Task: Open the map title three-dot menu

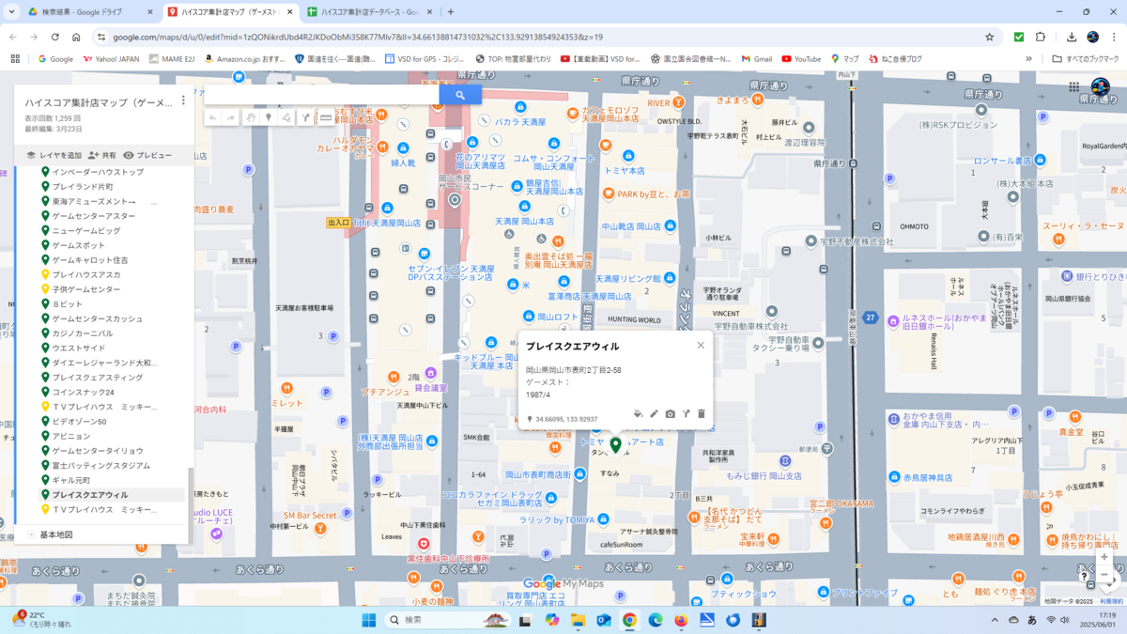Action: [x=183, y=101]
